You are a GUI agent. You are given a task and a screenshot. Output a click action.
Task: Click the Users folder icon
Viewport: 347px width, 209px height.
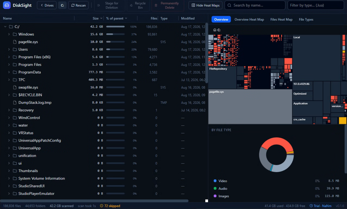(x=15, y=49)
